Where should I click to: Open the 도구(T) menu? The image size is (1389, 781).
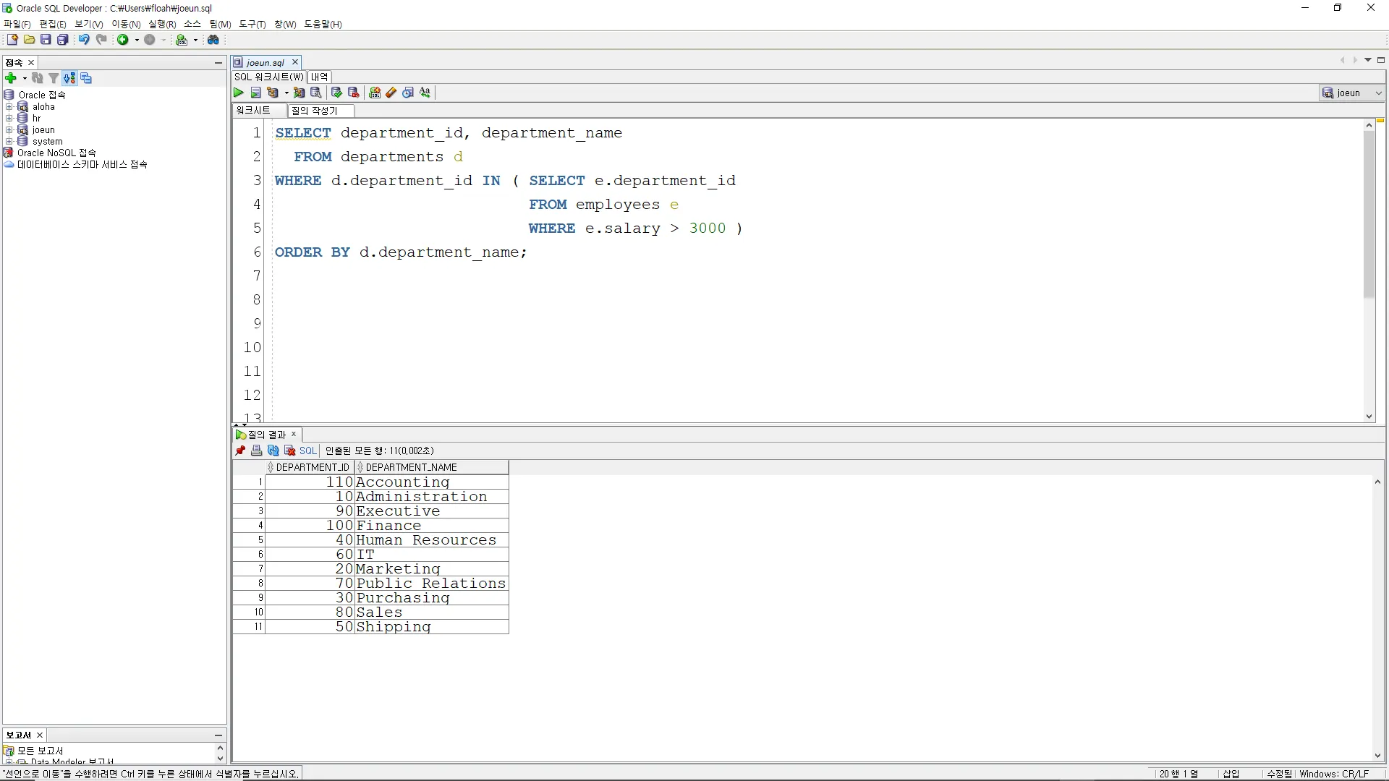click(252, 24)
